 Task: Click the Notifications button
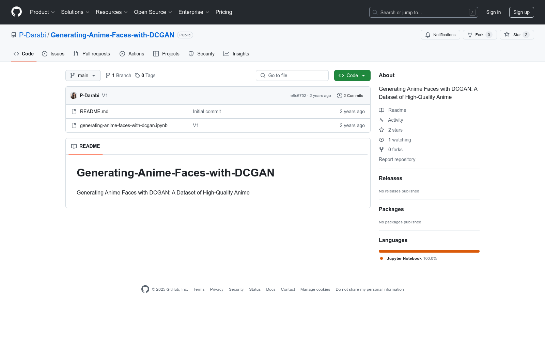(440, 35)
